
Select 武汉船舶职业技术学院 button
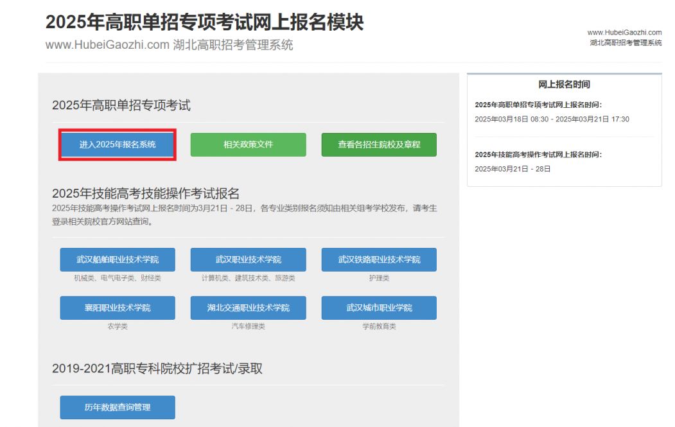(118, 259)
